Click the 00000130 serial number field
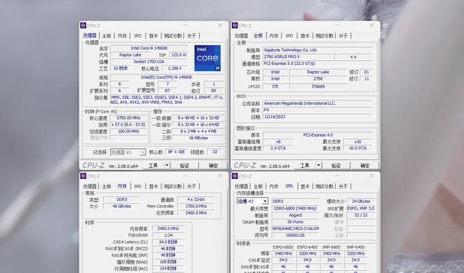Image resolution: width=464 pixels, height=273 pixels. pyautogui.click(x=295, y=235)
